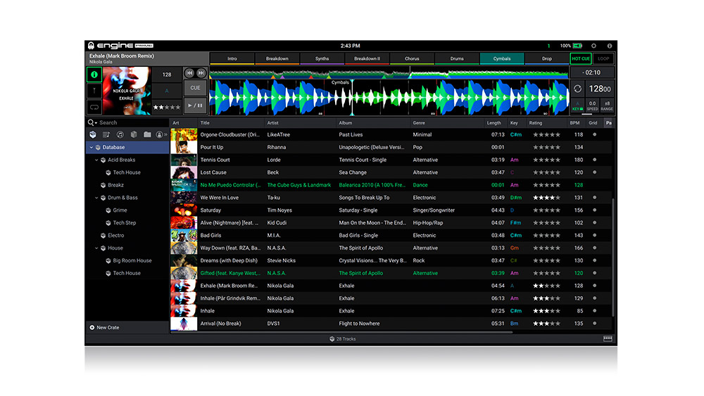
Task: Click the track list vertical scrollbar
Action: (x=613, y=257)
